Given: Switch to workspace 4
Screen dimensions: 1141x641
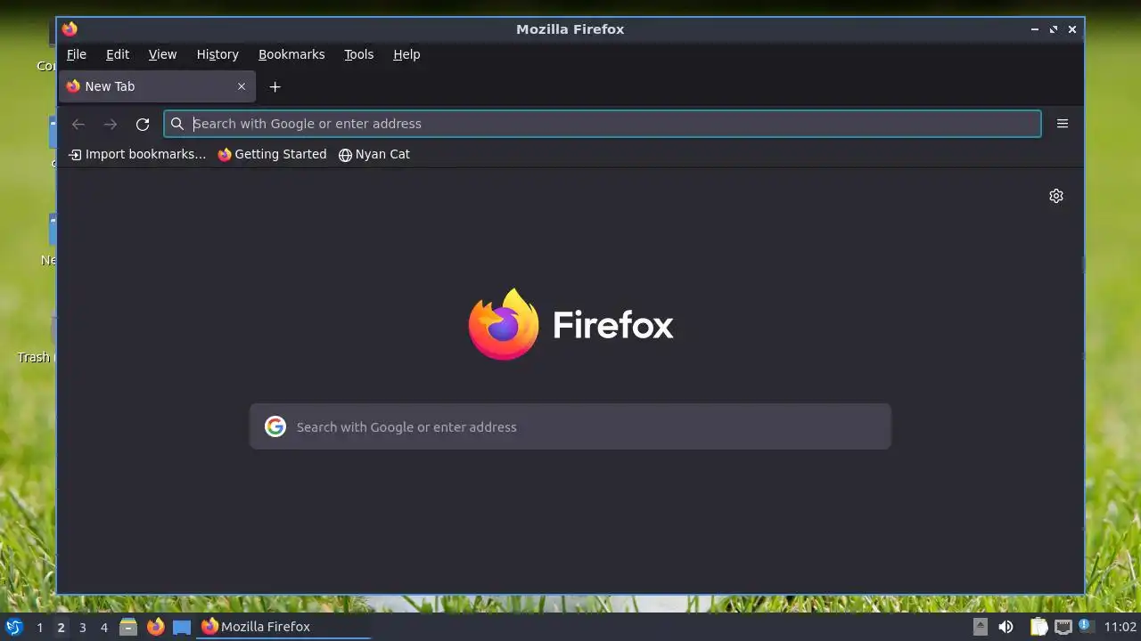Looking at the screenshot, I should coord(103,627).
